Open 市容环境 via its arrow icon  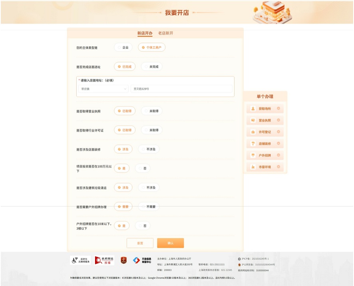(278, 167)
